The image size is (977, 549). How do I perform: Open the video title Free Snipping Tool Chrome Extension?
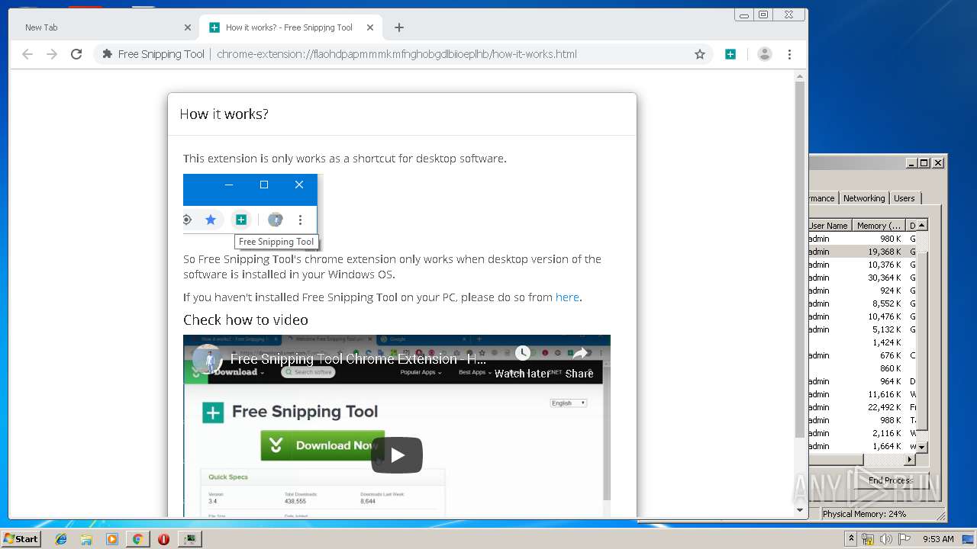point(358,358)
